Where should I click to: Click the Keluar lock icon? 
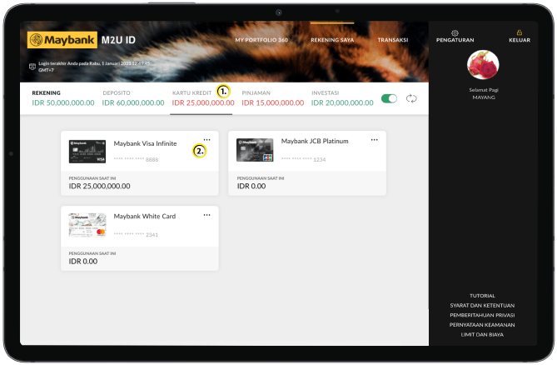point(519,32)
